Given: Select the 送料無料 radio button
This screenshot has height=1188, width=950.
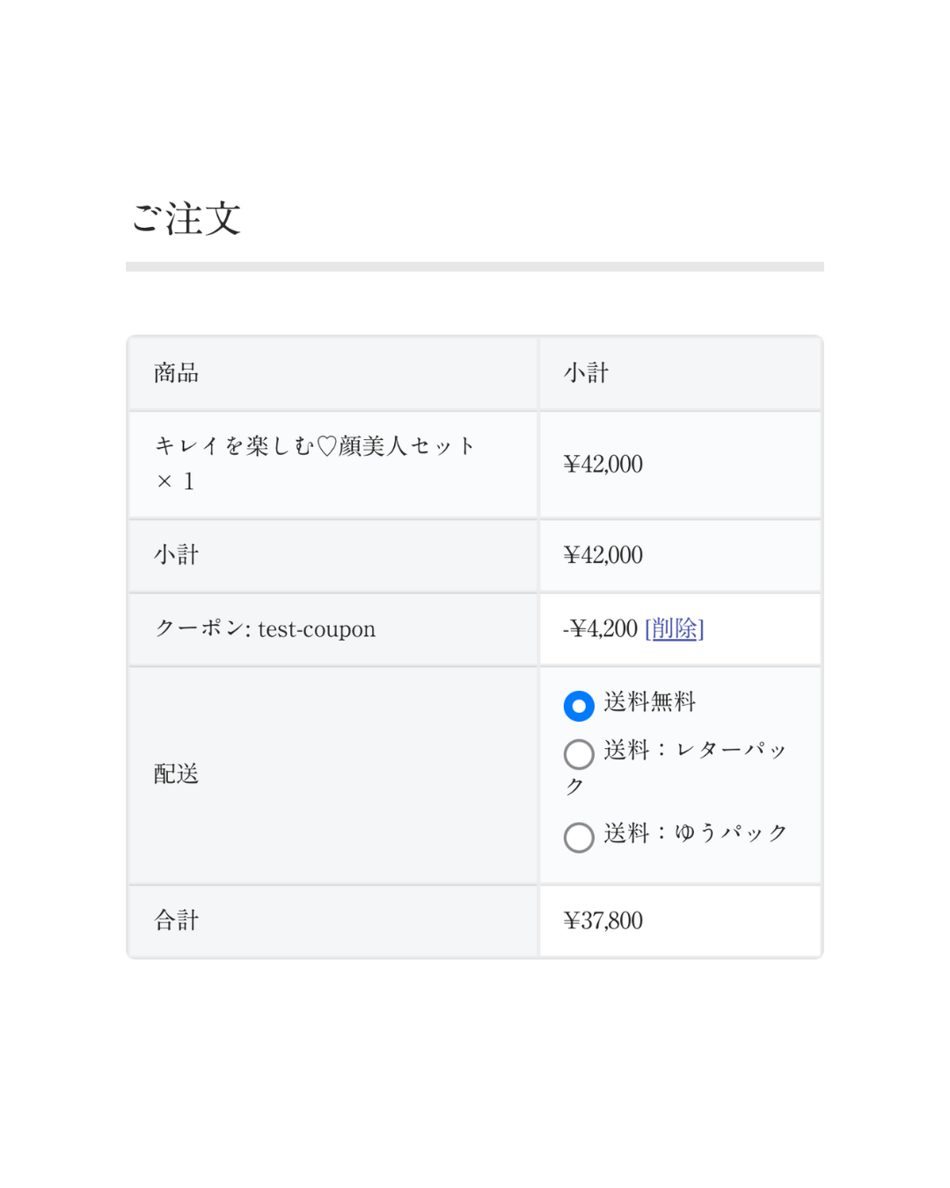Looking at the screenshot, I should coord(579,706).
